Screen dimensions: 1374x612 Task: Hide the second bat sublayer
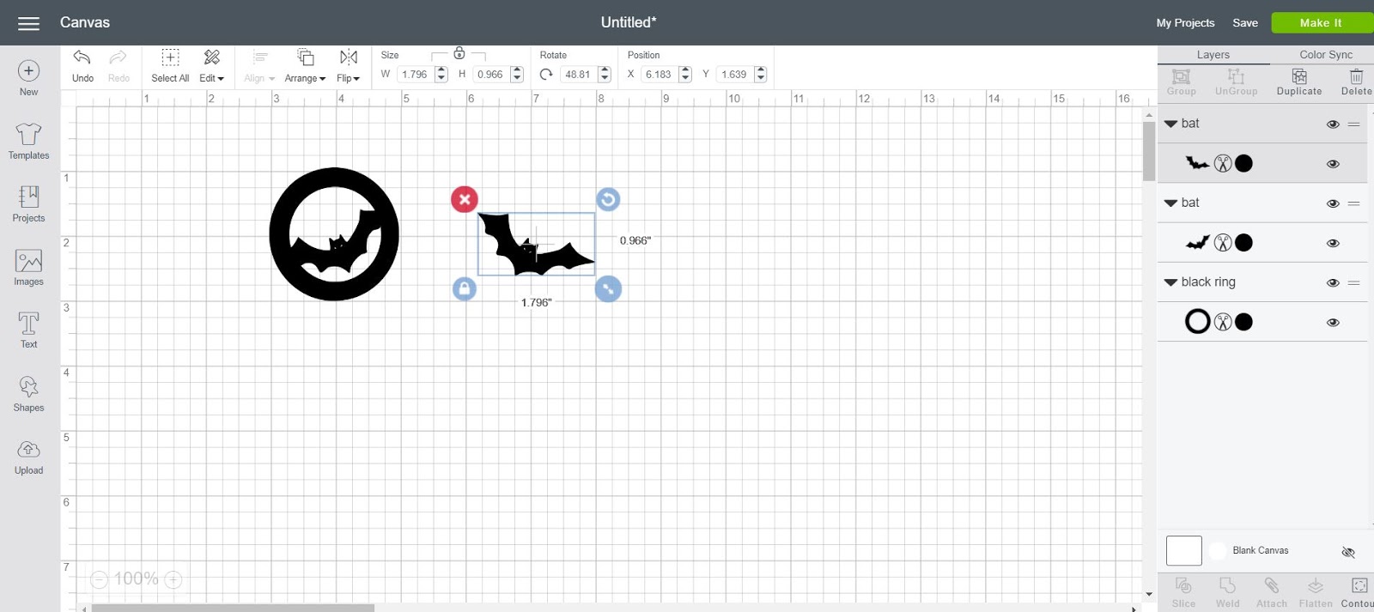point(1333,243)
